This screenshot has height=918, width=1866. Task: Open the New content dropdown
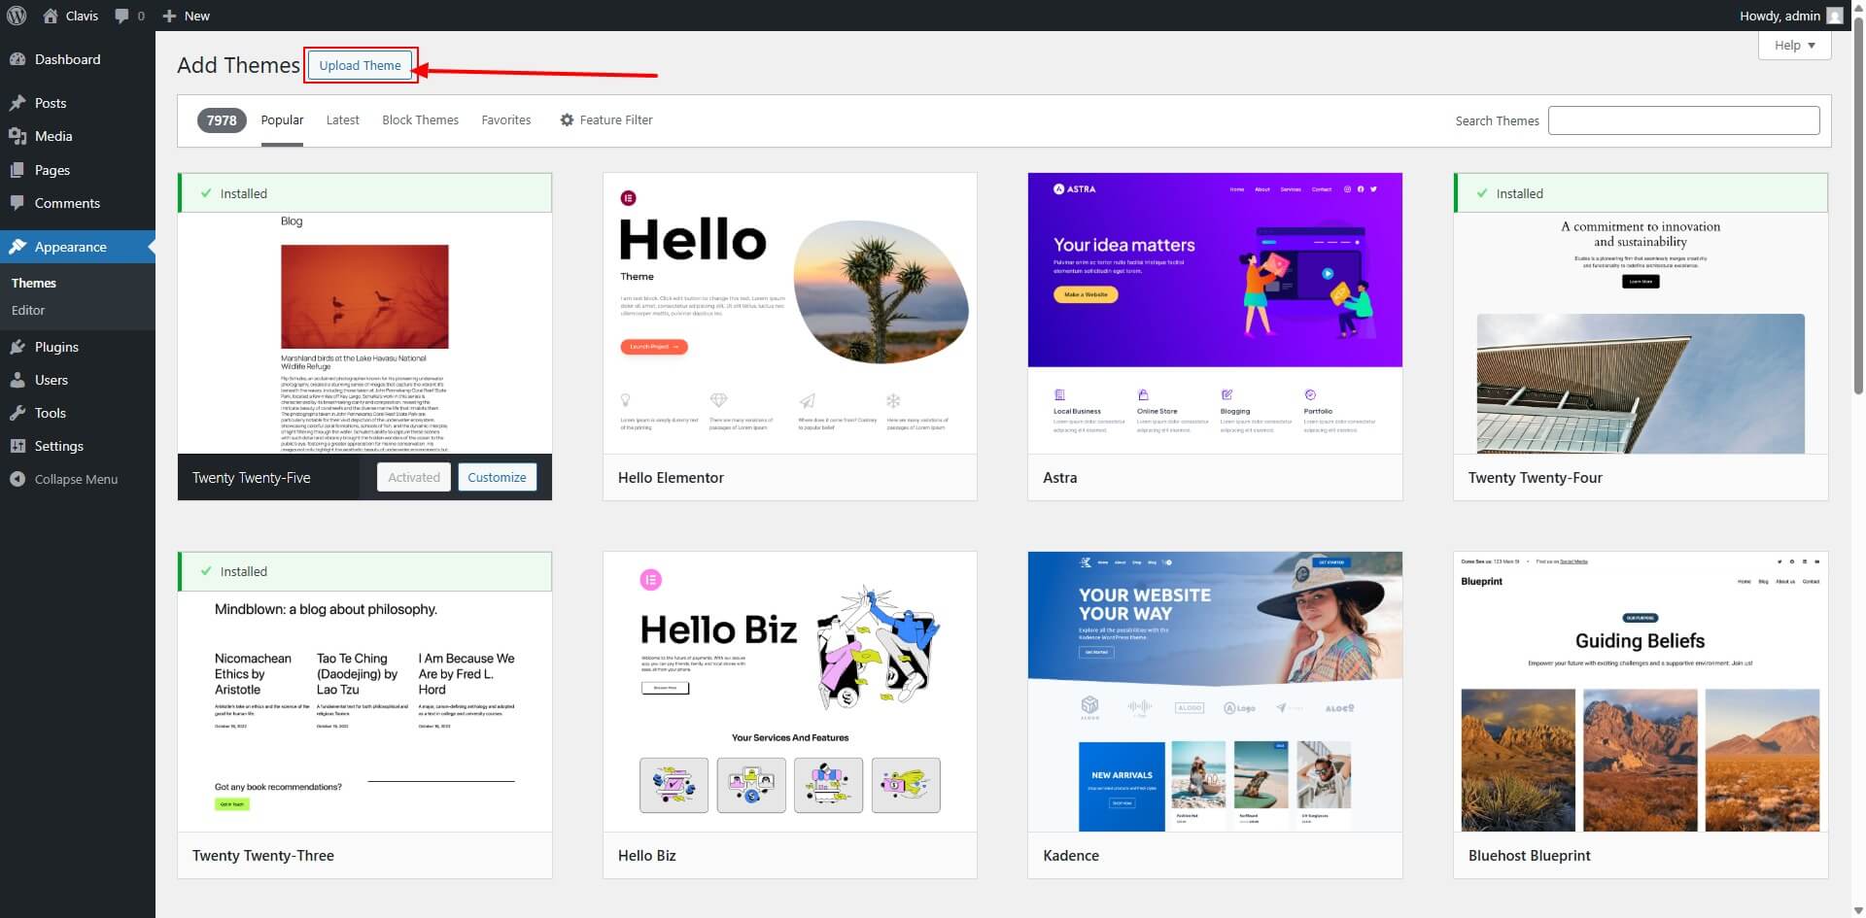click(x=186, y=16)
